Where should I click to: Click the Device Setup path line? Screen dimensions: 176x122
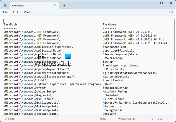(x=30, y=92)
